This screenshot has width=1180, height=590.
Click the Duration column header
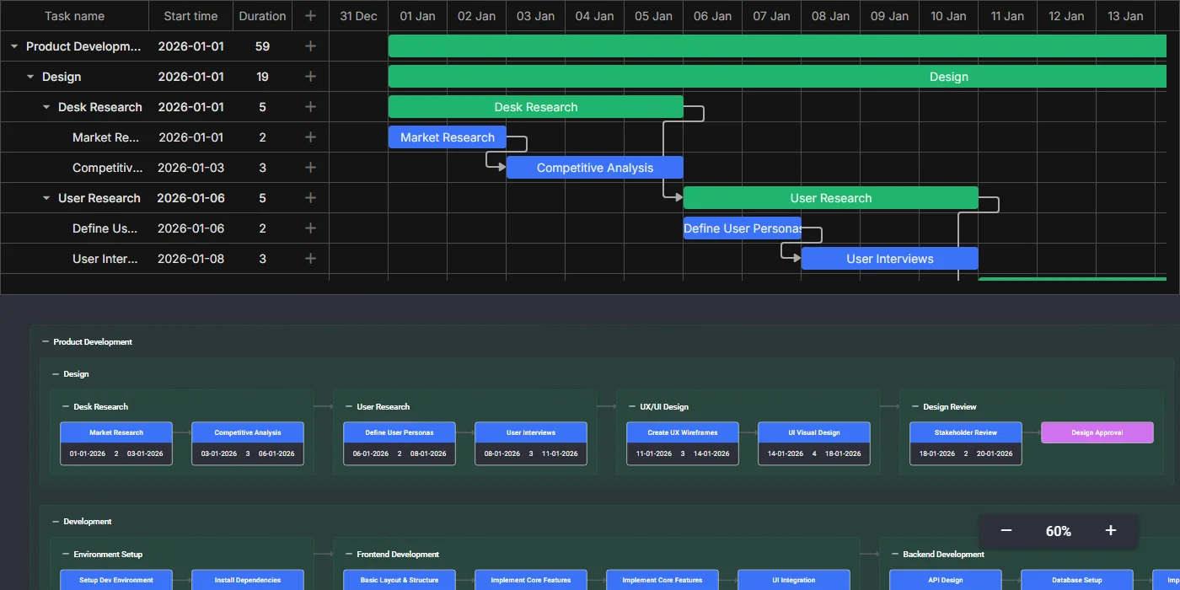point(262,16)
